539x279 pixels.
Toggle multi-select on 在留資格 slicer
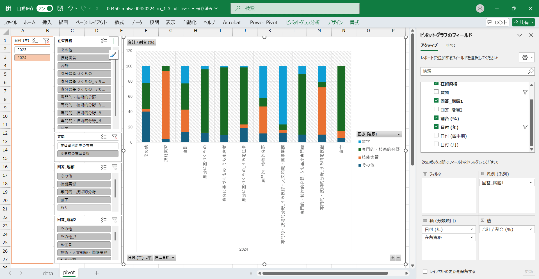pos(104,41)
